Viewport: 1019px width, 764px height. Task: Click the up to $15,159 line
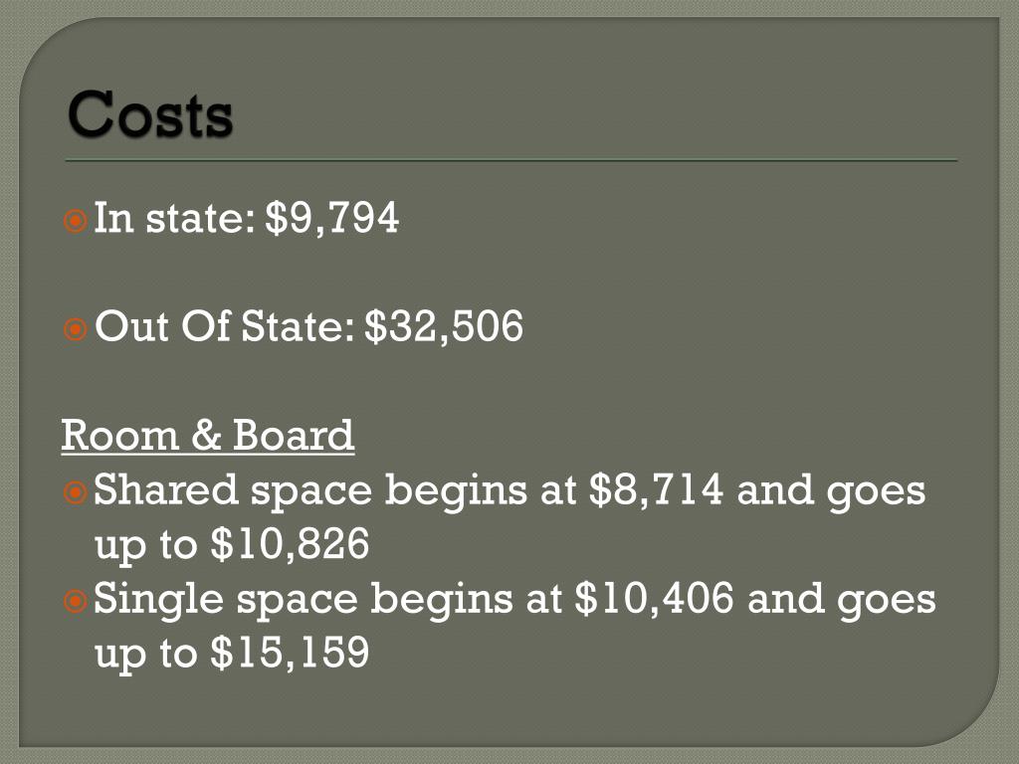pyautogui.click(x=232, y=655)
